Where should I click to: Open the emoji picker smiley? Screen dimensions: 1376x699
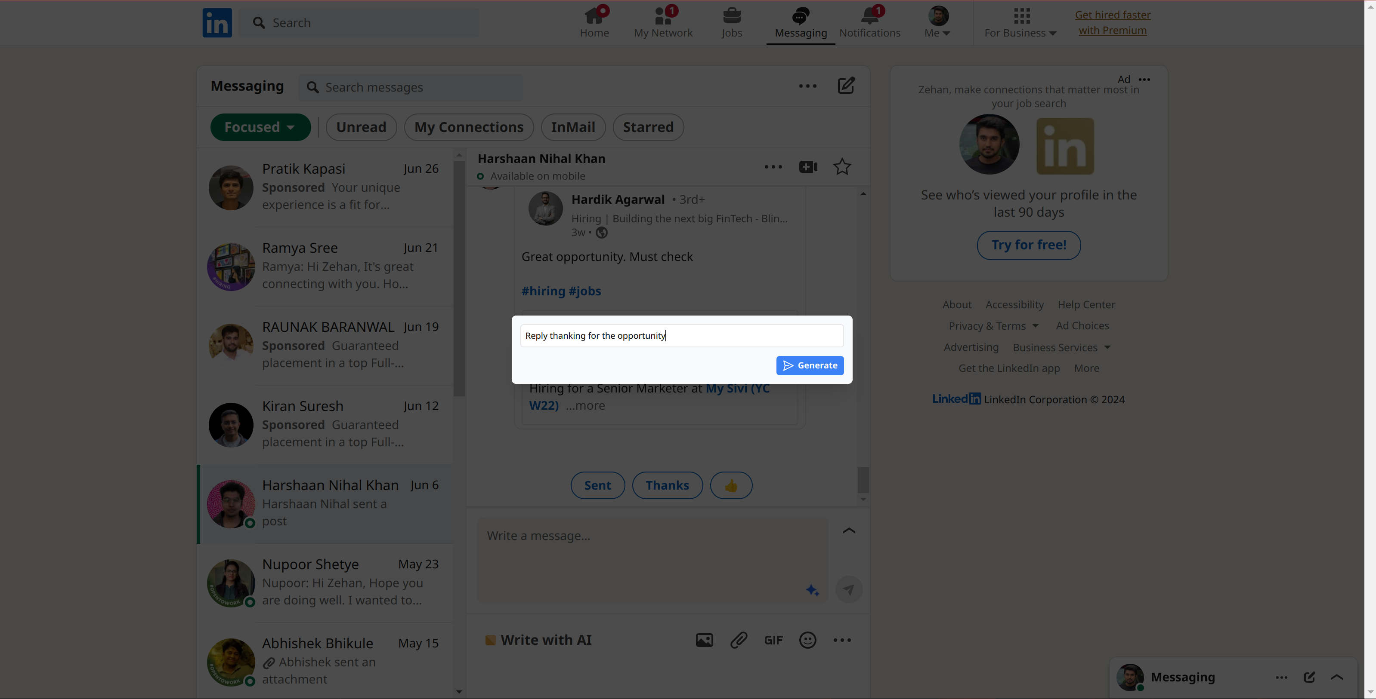point(807,640)
